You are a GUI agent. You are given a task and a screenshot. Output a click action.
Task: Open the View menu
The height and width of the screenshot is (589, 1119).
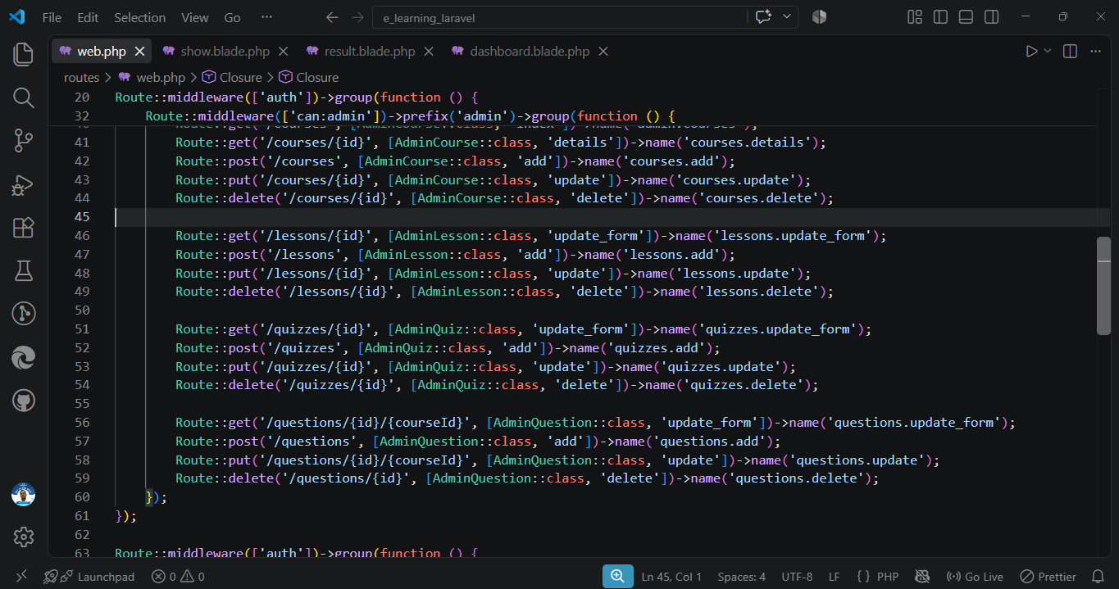(x=194, y=17)
